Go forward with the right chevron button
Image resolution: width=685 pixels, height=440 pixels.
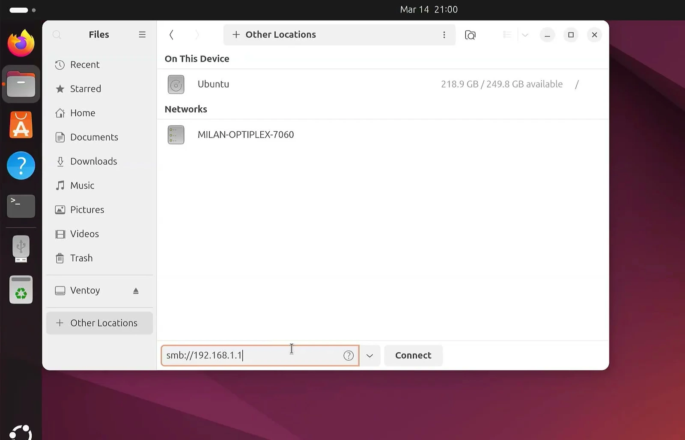(197, 35)
